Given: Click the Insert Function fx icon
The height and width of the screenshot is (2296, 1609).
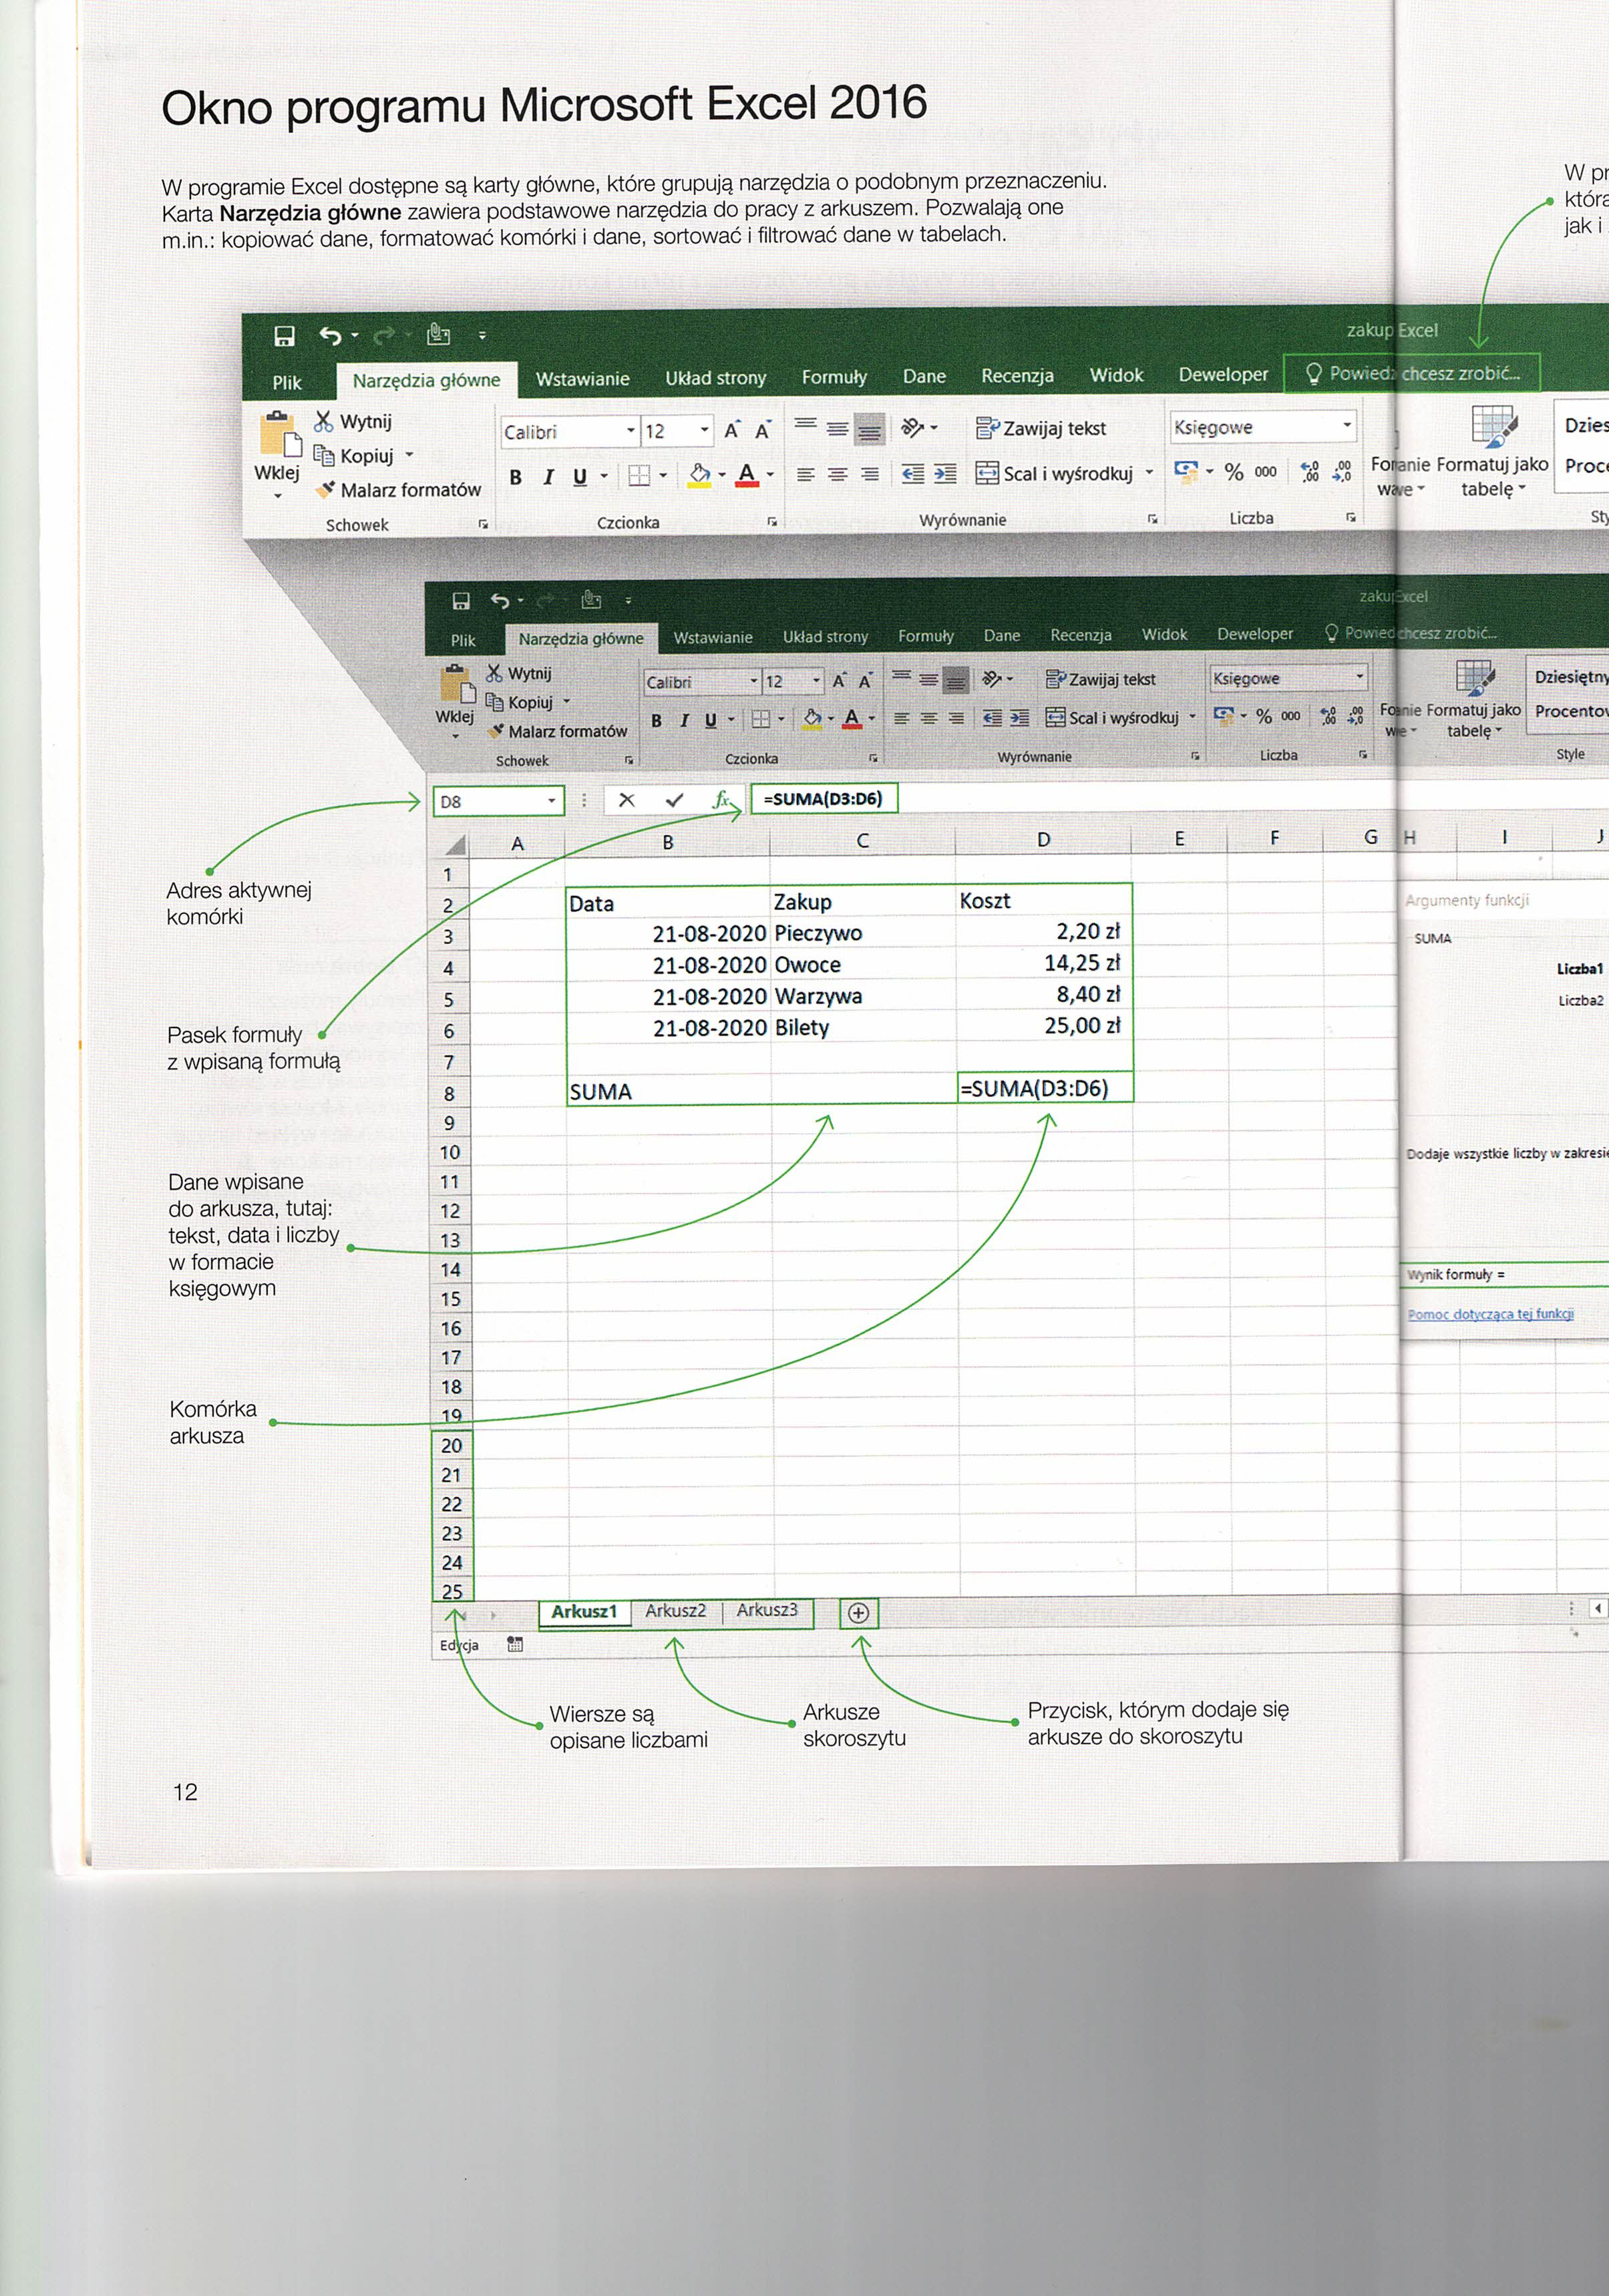Looking at the screenshot, I should pos(721,799).
